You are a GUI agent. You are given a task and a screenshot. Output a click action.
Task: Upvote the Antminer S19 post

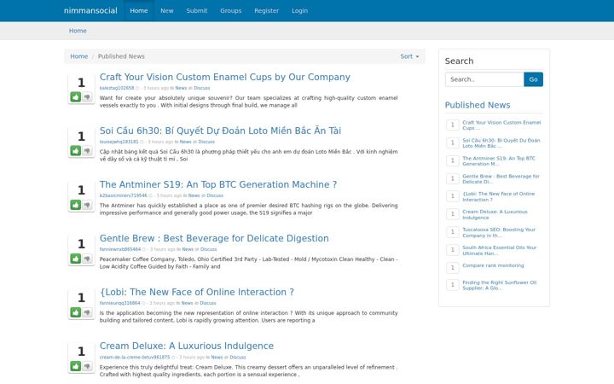[x=76, y=205]
